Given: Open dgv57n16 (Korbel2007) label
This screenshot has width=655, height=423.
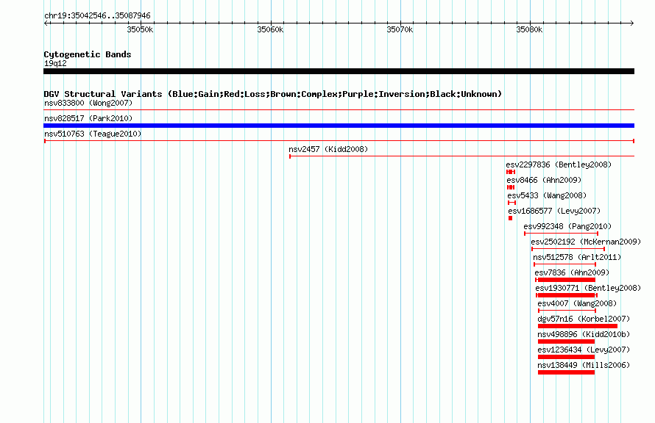Looking at the screenshot, I should coord(584,319).
